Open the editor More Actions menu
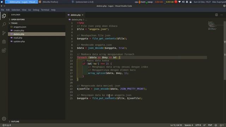 [221, 15]
